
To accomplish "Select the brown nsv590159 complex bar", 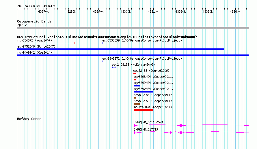I will click(137, 104).
